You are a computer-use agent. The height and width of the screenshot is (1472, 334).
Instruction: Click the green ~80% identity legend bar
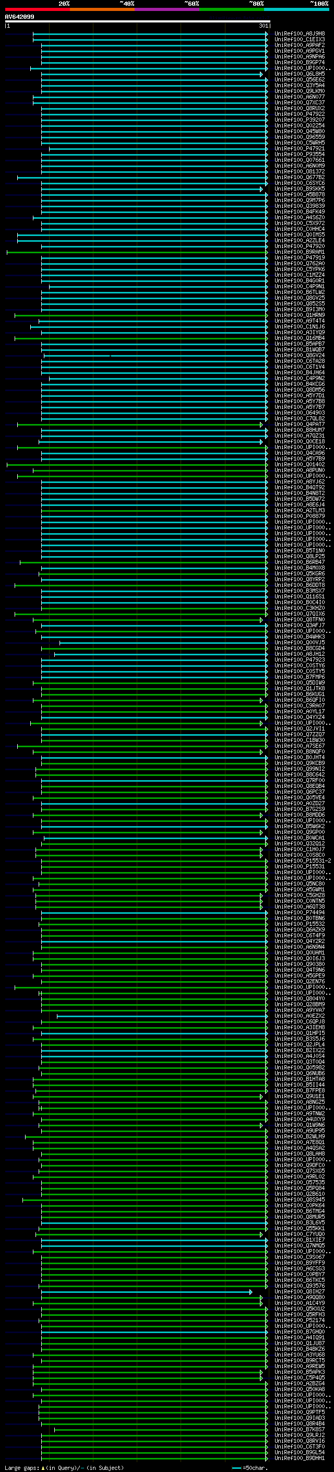tap(231, 10)
